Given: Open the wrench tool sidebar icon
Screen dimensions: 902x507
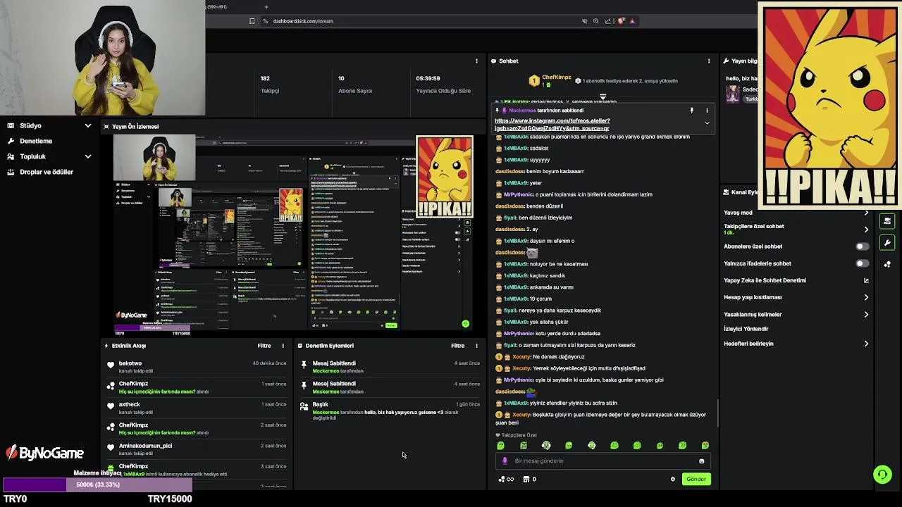Looking at the screenshot, I should pyautogui.click(x=887, y=243).
